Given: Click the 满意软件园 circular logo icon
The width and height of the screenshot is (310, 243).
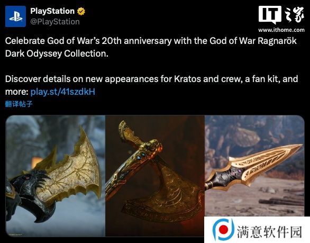Looking at the screenshot, I should 223,230.
